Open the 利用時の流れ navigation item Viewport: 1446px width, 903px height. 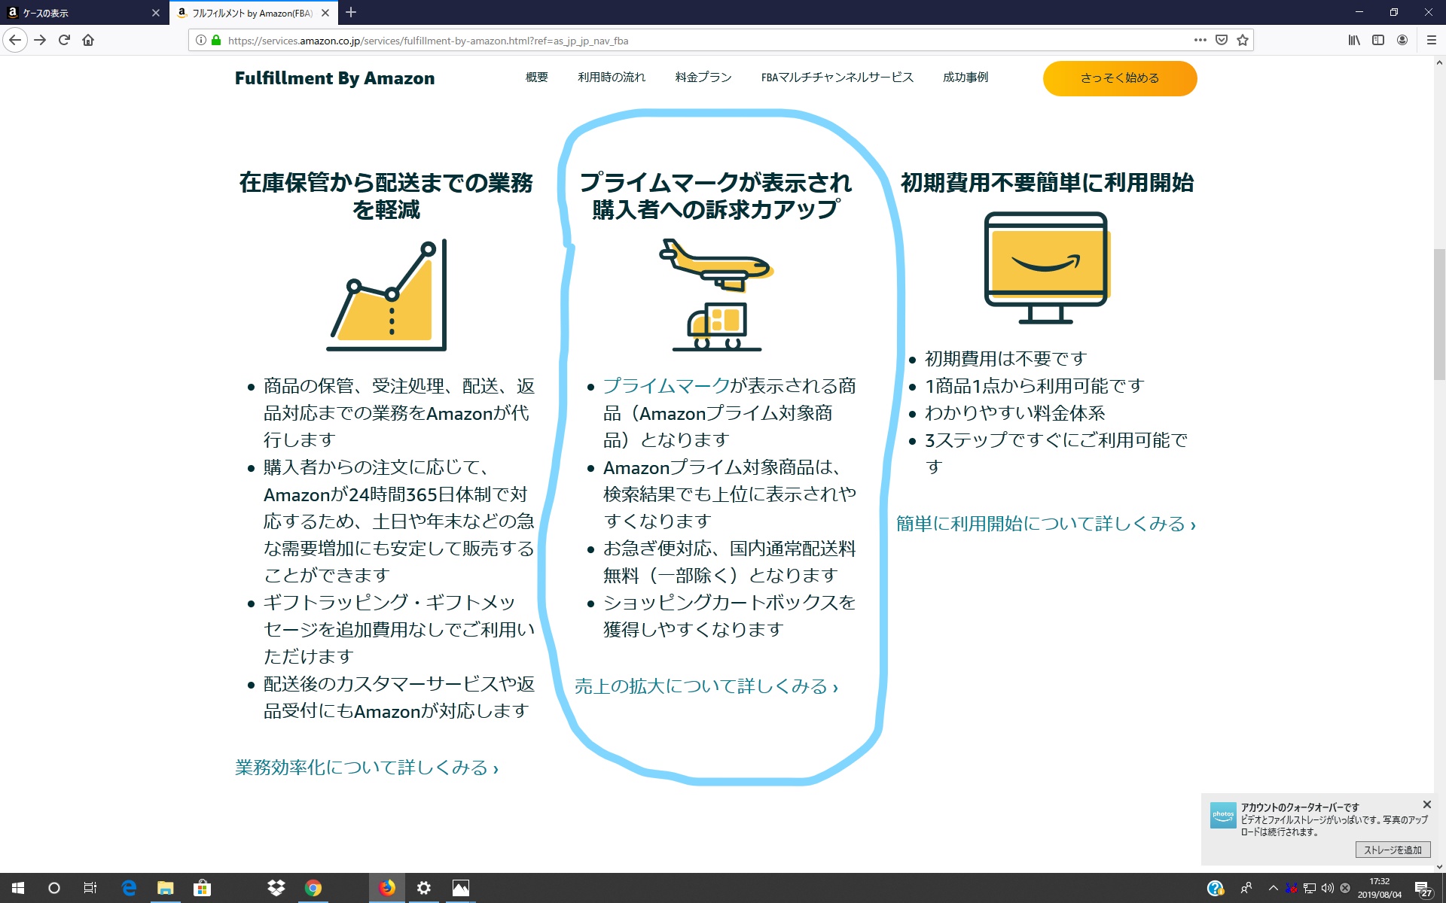tap(612, 78)
